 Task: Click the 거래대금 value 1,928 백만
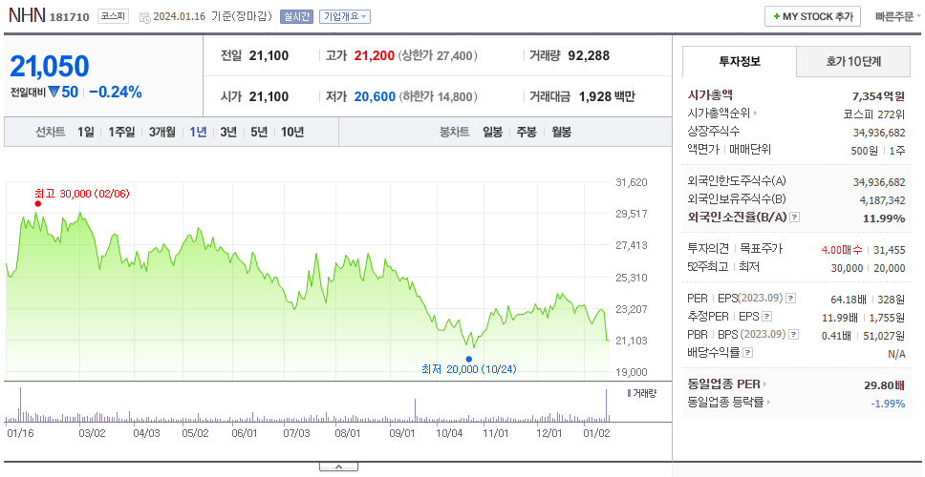pyautogui.click(x=607, y=96)
